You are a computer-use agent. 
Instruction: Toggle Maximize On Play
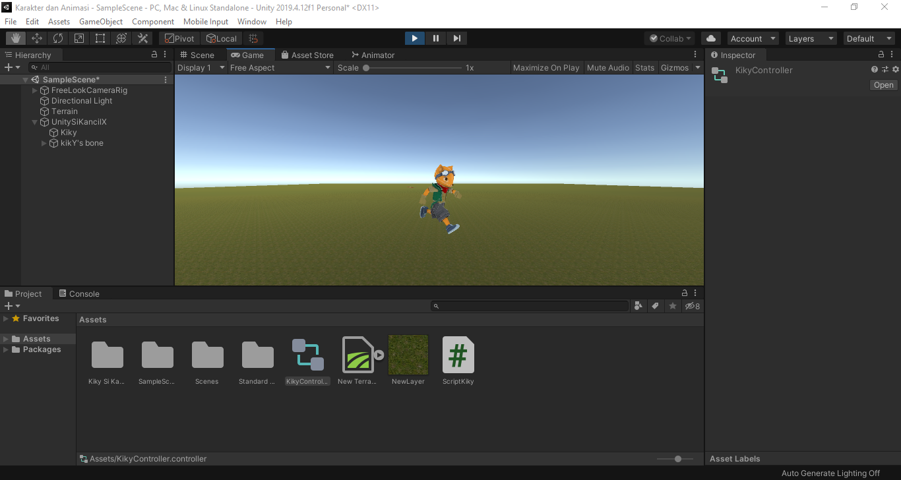[x=546, y=67]
